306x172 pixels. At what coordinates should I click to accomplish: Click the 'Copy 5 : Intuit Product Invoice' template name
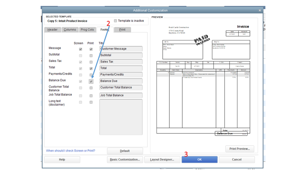(x=67, y=21)
